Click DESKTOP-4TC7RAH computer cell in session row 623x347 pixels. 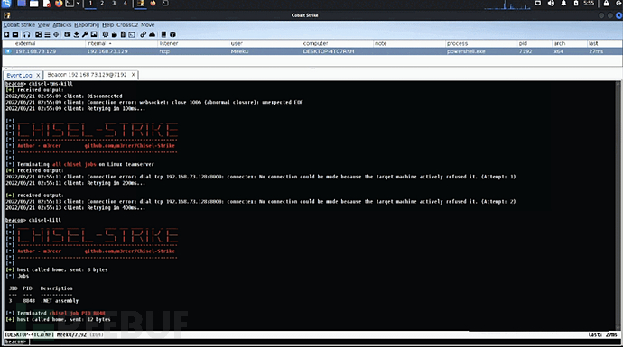(x=329, y=51)
